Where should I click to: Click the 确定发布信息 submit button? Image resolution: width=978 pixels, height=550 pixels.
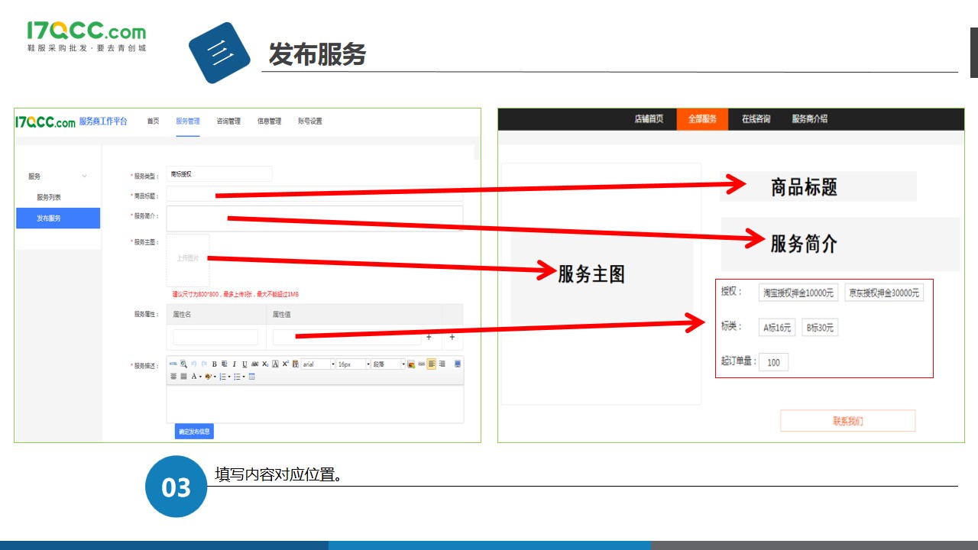tap(194, 432)
